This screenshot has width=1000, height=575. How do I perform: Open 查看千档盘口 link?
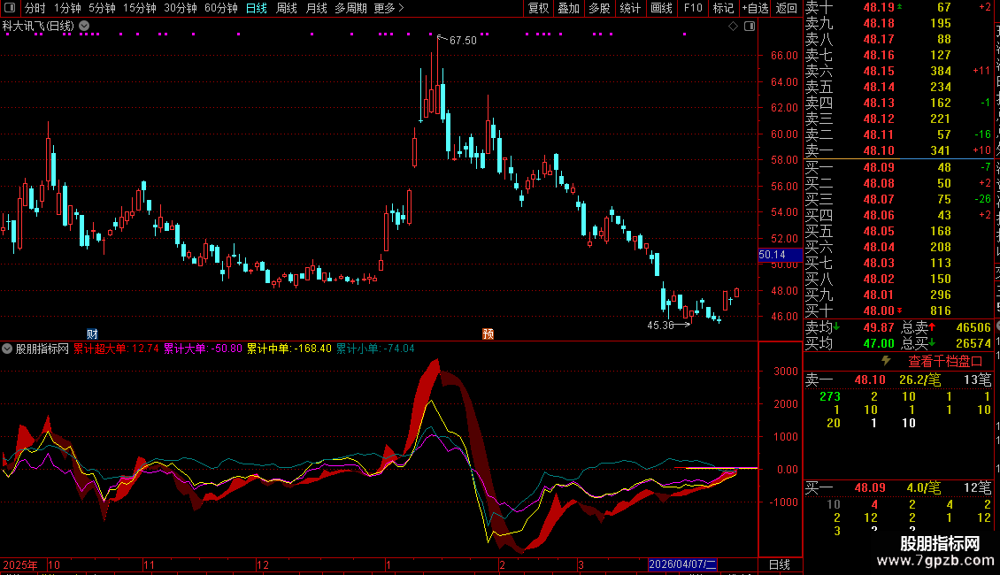[945, 361]
